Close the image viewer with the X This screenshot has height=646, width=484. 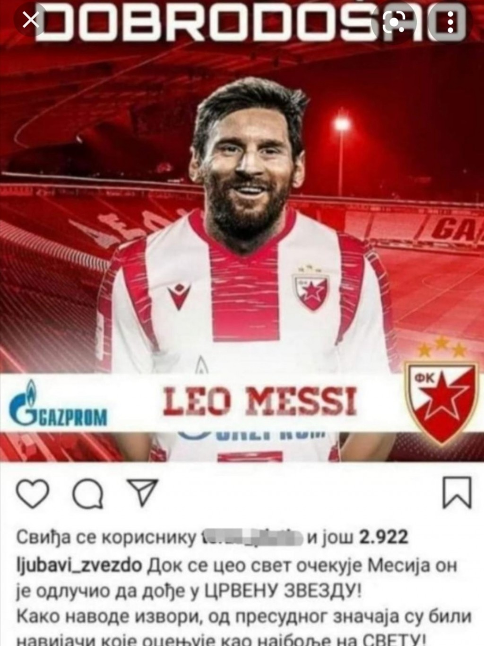tap(30, 21)
